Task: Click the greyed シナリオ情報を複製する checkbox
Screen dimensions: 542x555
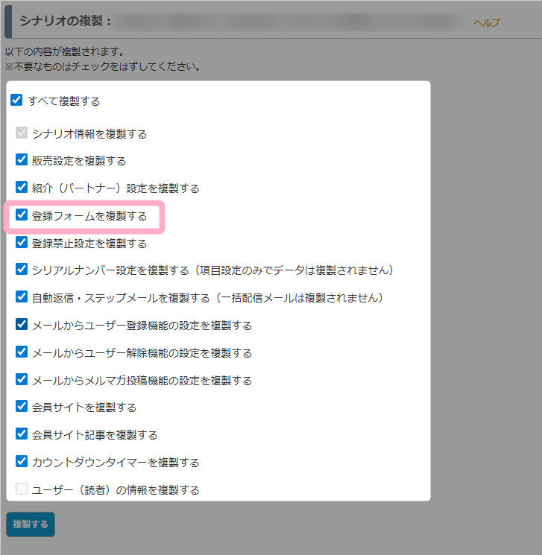Action: (22, 133)
